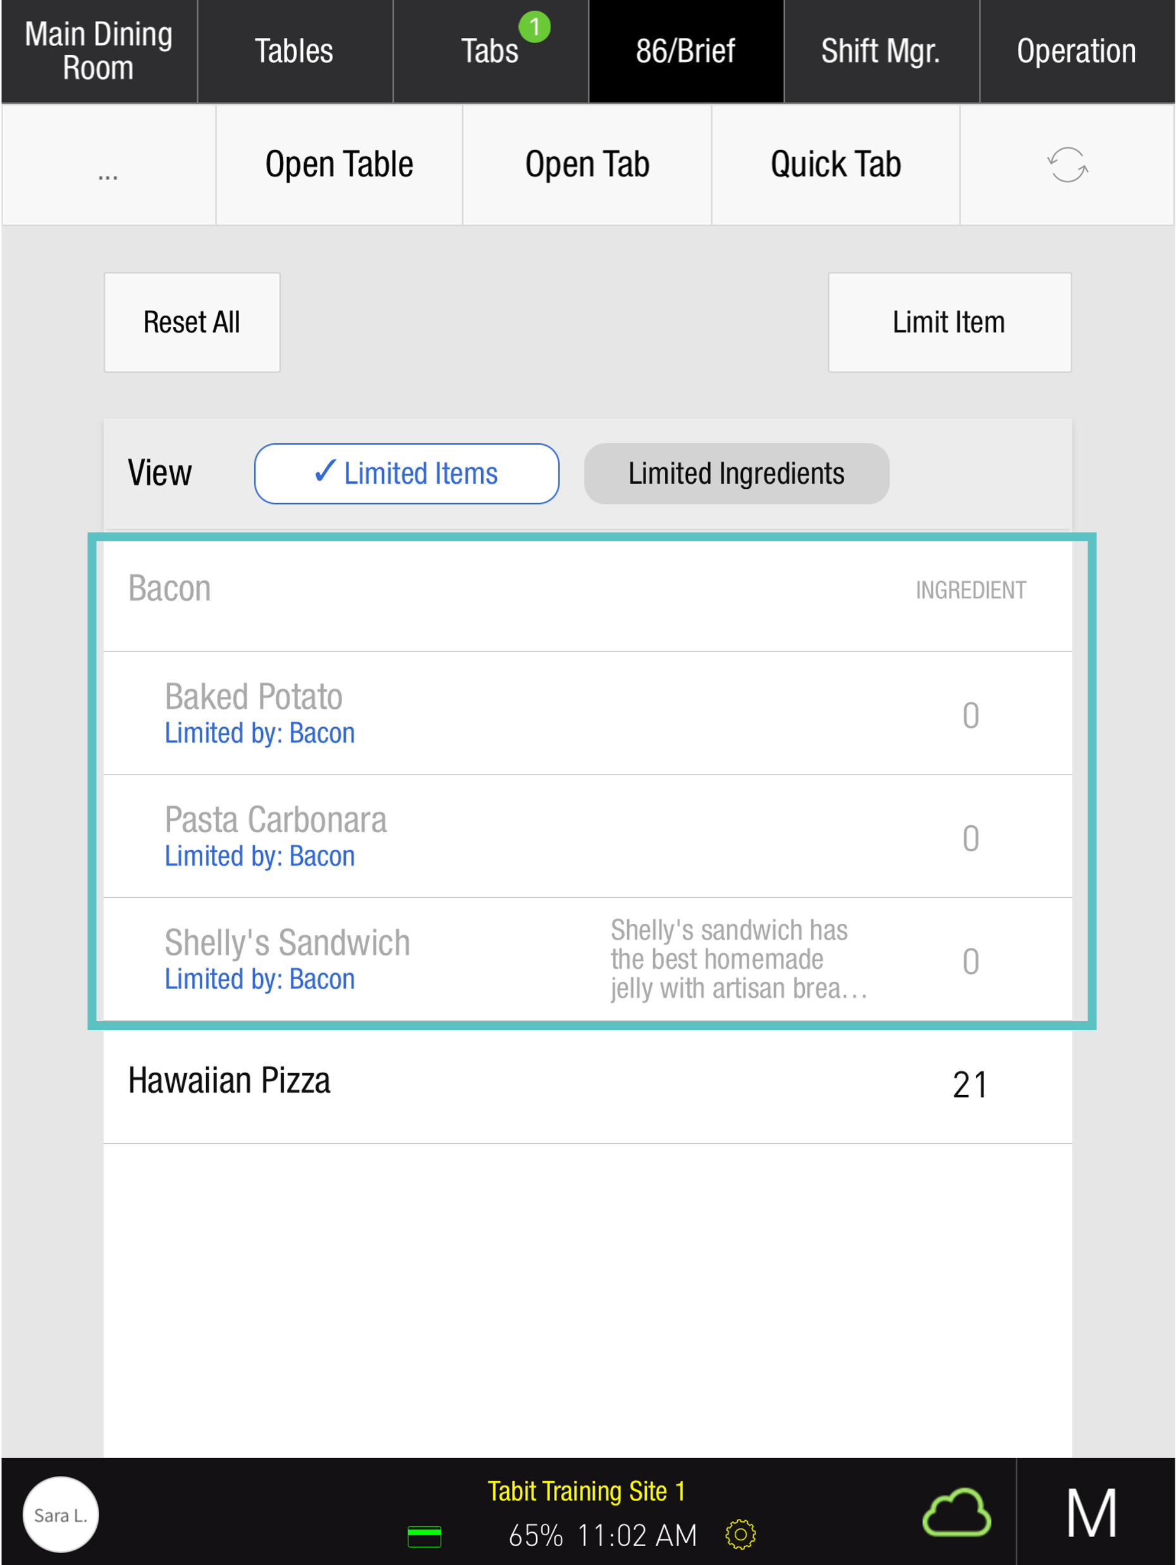Open the Shift Mgr. tab
This screenshot has width=1176, height=1565.
(881, 52)
